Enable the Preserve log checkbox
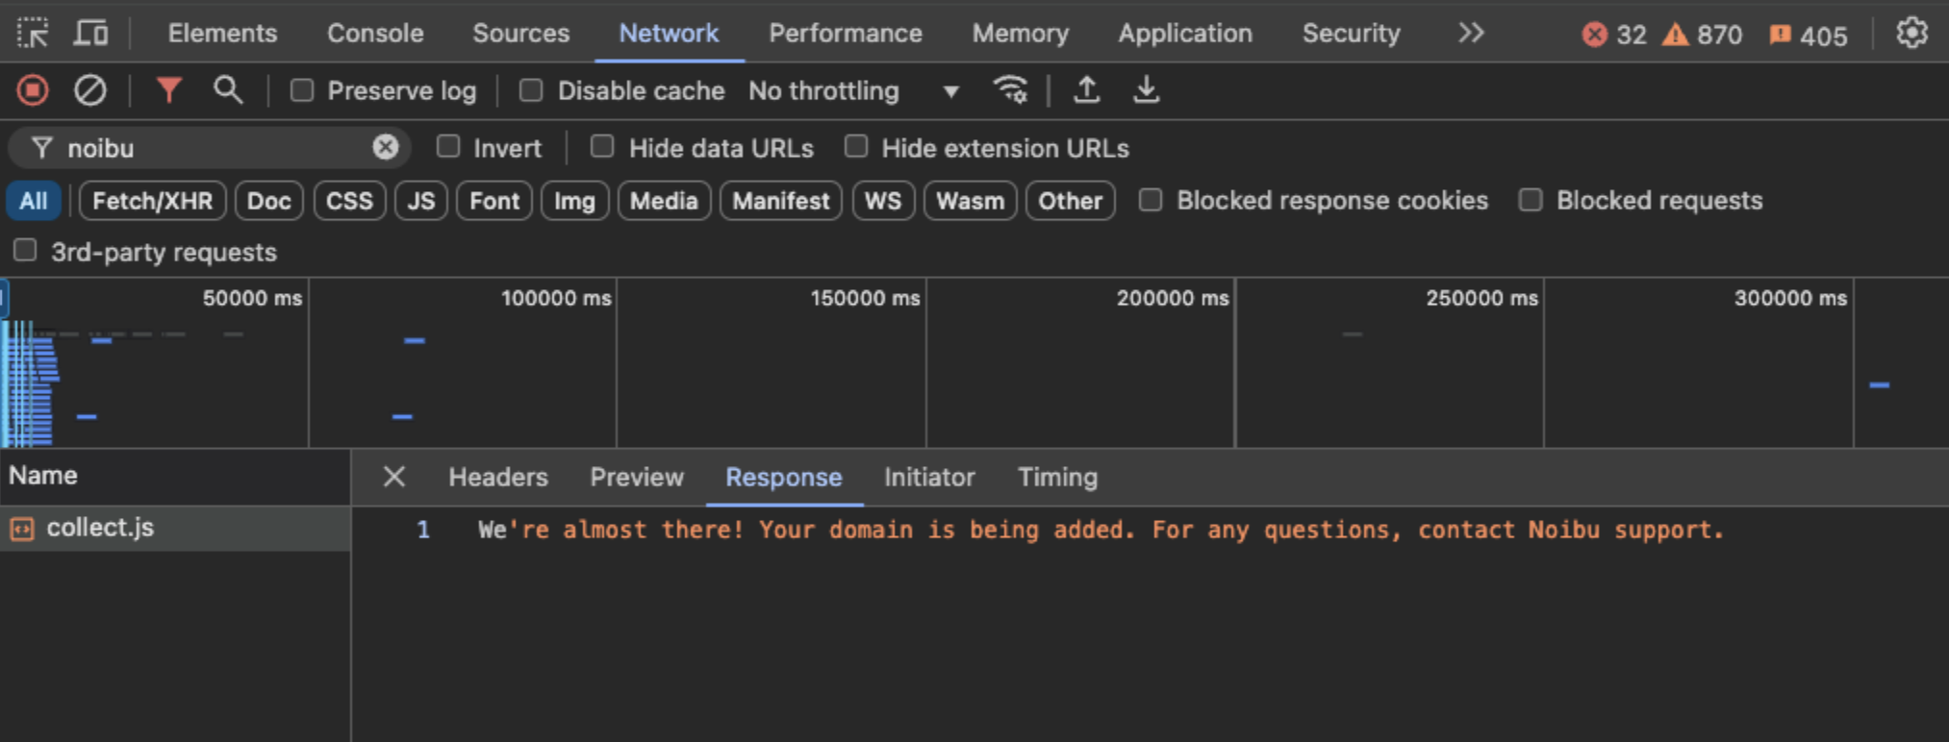This screenshot has height=742, width=1949. point(302,90)
